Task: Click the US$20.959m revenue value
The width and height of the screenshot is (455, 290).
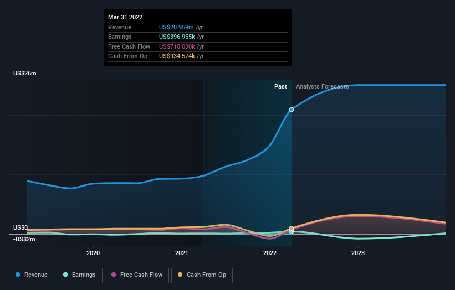Action: pos(176,27)
